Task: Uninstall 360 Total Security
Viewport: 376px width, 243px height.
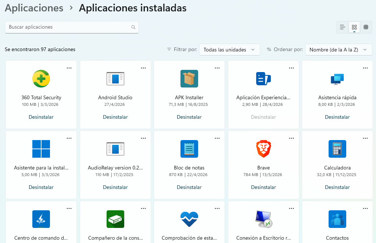Action: click(41, 117)
